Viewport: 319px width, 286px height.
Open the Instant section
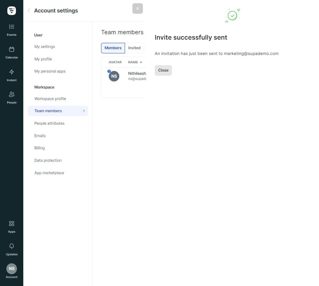11,75
